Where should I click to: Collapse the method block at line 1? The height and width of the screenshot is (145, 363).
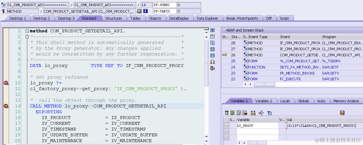[27, 31]
